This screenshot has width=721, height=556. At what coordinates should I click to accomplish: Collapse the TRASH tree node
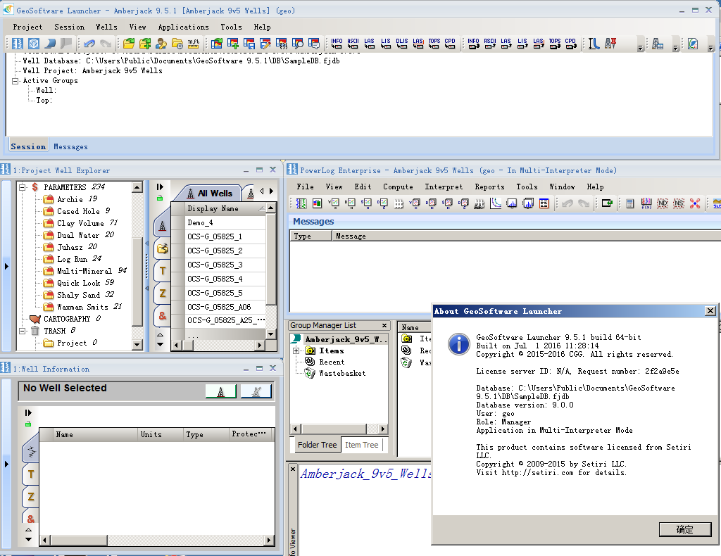point(22,331)
